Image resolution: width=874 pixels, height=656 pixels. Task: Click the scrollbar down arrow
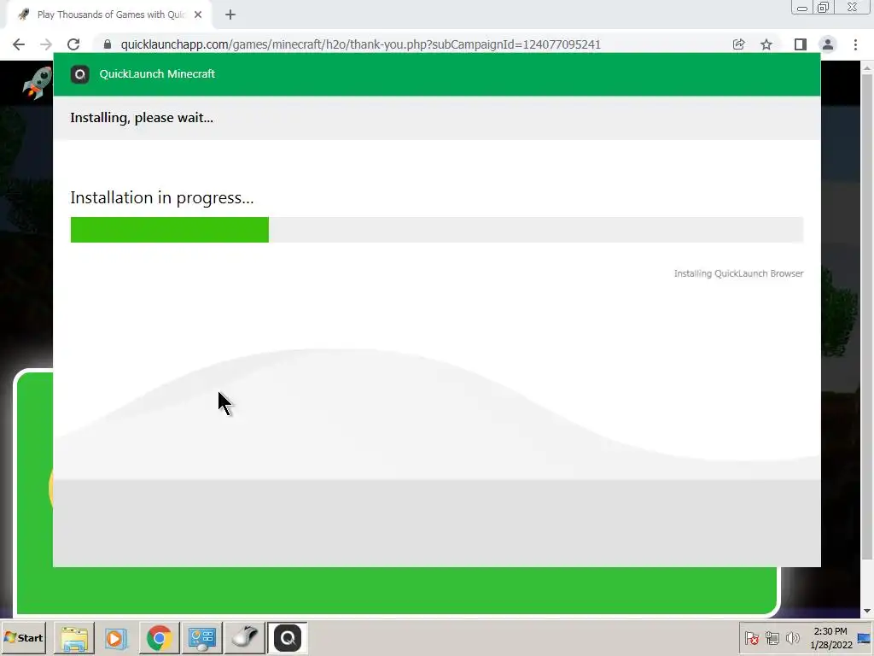pos(867,612)
